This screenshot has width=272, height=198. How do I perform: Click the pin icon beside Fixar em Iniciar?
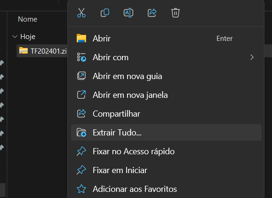pos(81,170)
